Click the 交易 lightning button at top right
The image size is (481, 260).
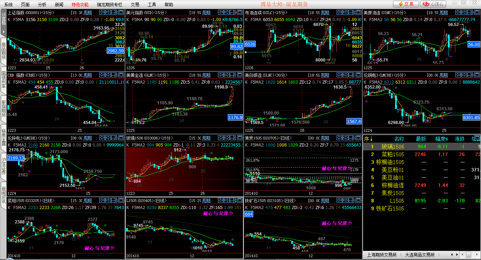[406, 4]
